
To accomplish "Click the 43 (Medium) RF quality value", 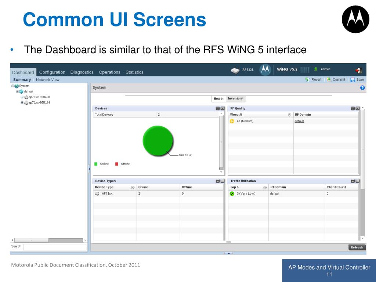I will tap(245, 121).
